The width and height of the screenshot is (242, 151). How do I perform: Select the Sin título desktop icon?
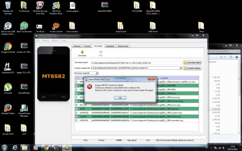click(x=40, y=28)
